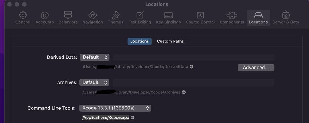Screen dimensions: 309x123
Task: Click the Advanced... button
Action: (x=256, y=68)
